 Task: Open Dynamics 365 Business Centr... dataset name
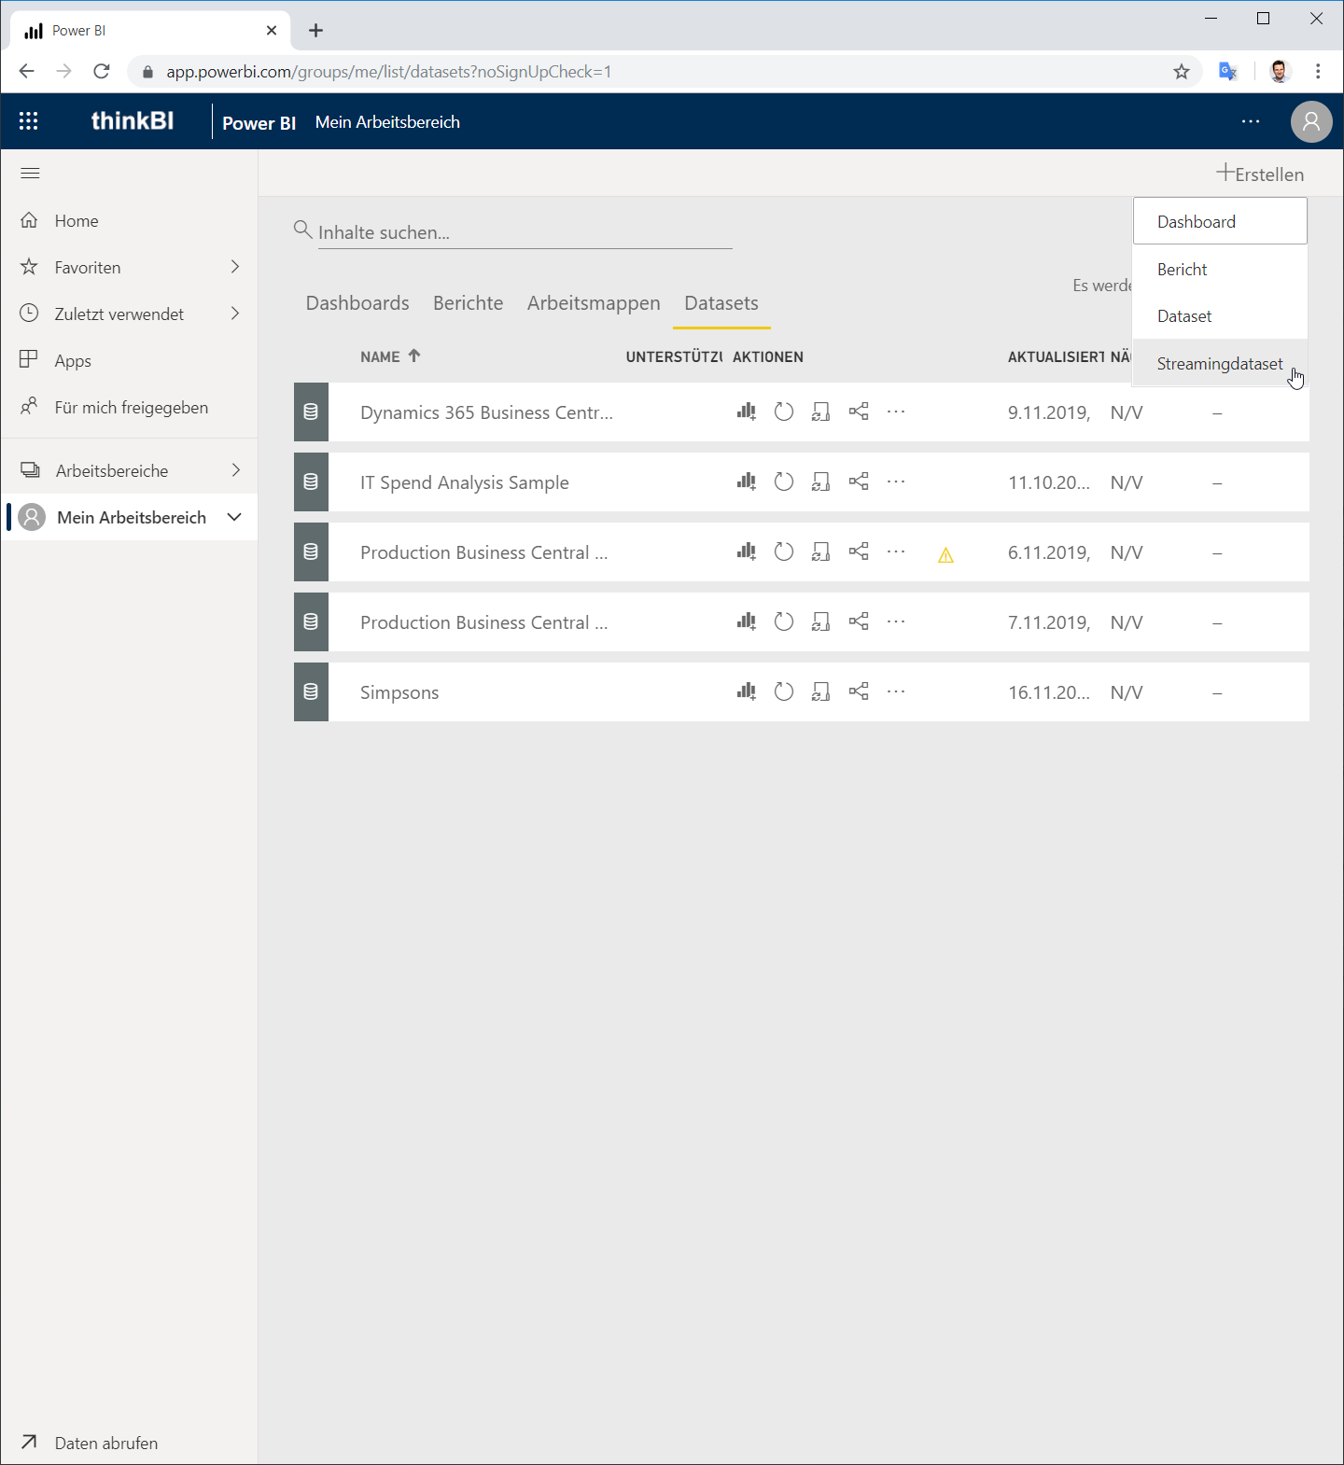486,412
